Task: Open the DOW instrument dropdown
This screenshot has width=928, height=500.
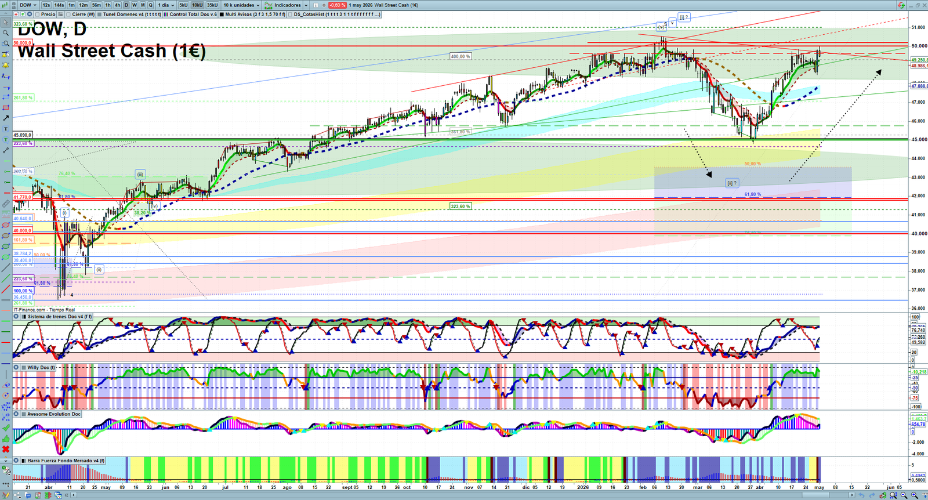Action: point(27,5)
